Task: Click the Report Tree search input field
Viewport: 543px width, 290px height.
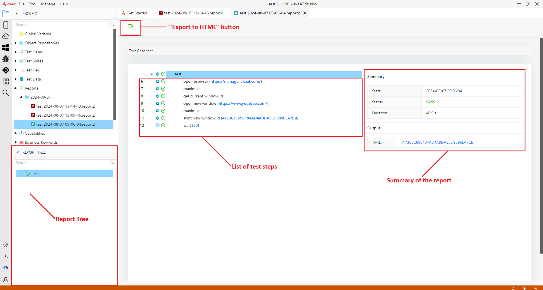Action: point(61,163)
